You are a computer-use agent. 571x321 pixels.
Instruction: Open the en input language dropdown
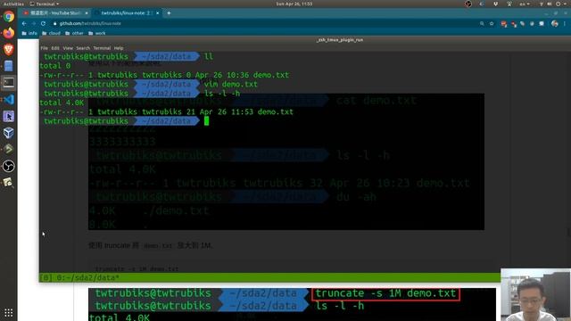[x=525, y=4]
